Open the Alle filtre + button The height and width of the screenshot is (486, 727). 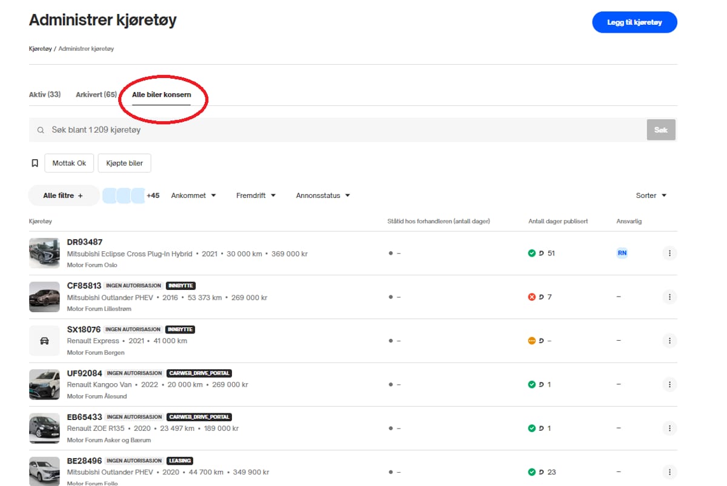63,195
